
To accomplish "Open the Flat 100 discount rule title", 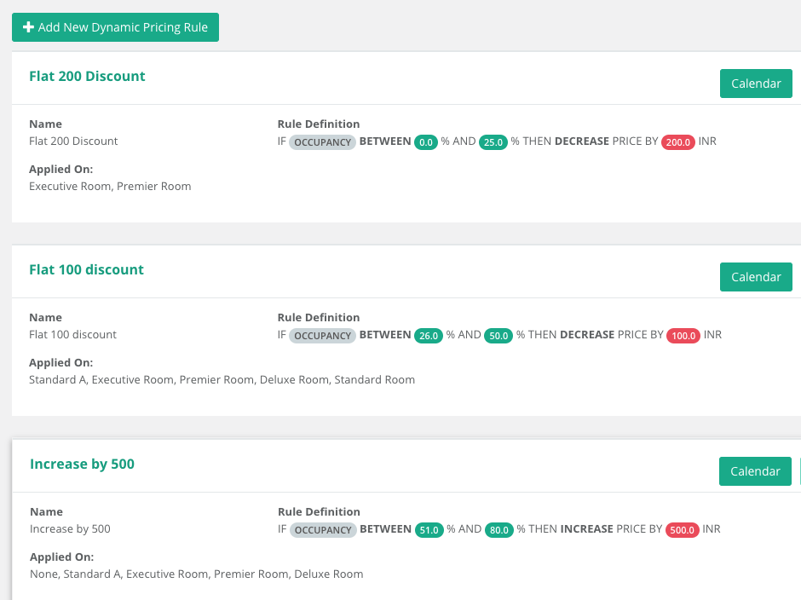I will [x=86, y=270].
